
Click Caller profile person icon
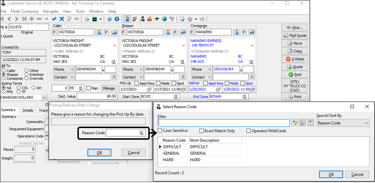click(99, 32)
